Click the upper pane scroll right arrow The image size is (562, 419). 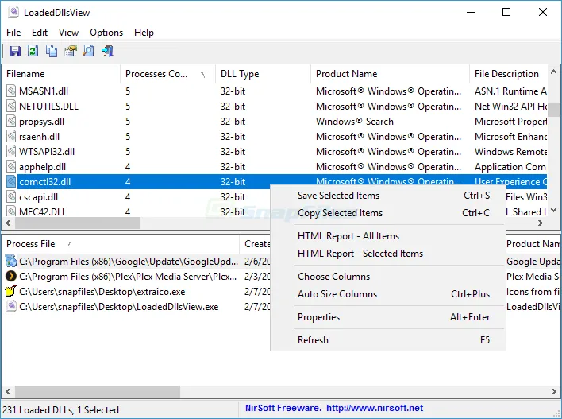(541, 223)
